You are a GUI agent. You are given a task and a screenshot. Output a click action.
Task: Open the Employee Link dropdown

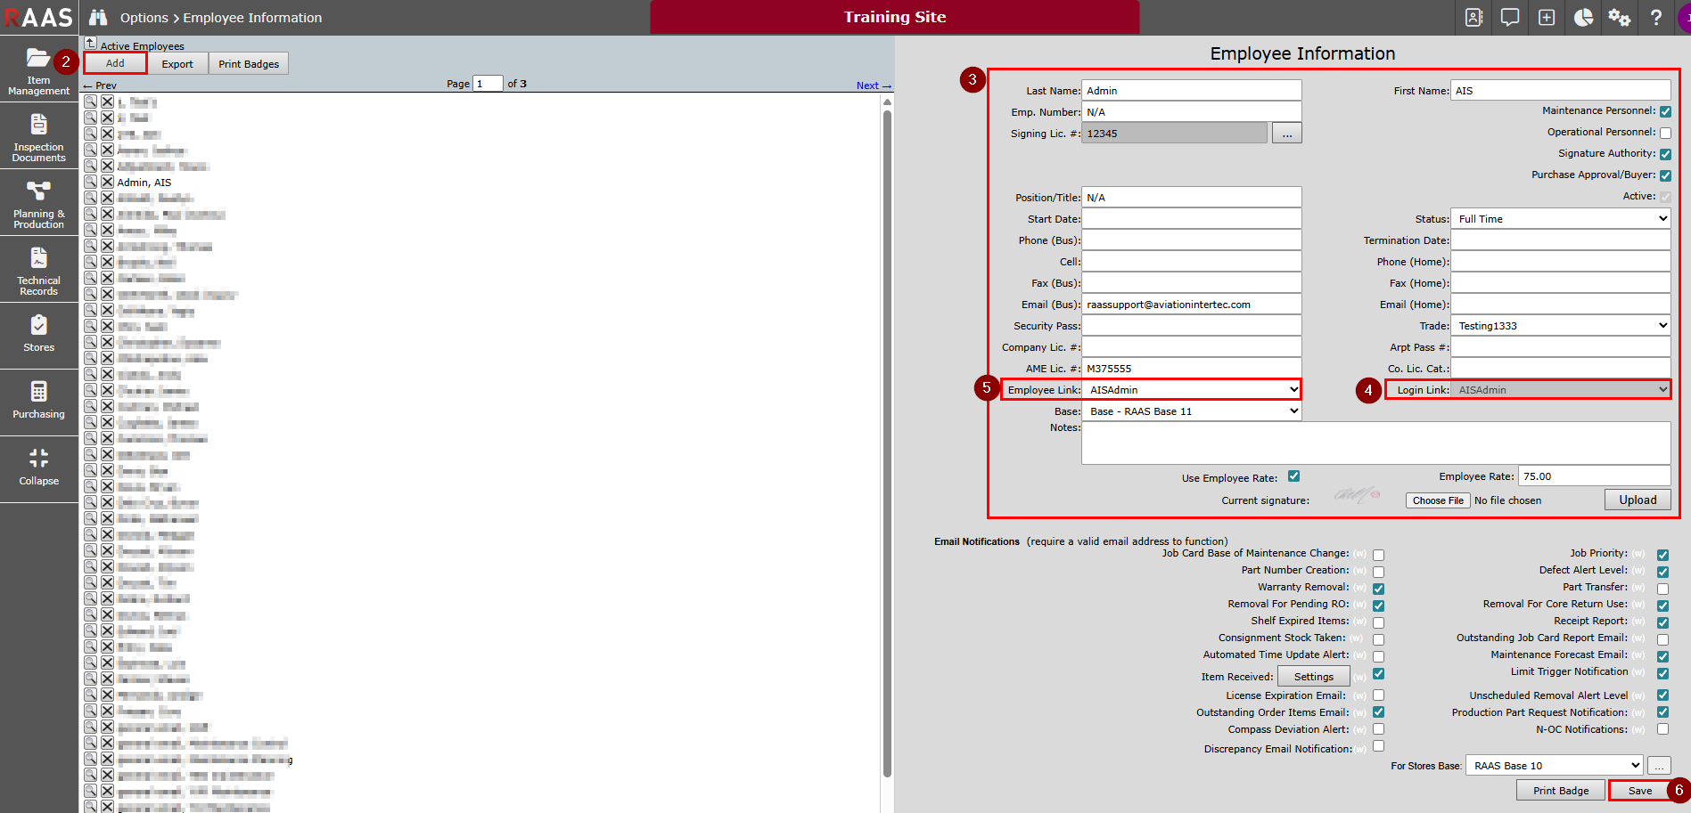[1192, 390]
